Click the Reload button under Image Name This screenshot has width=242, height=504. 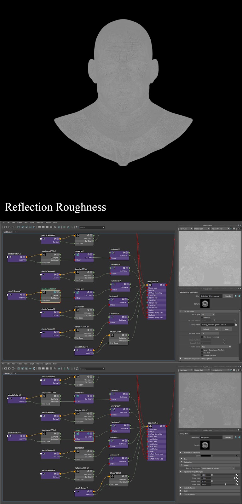coord(206,329)
